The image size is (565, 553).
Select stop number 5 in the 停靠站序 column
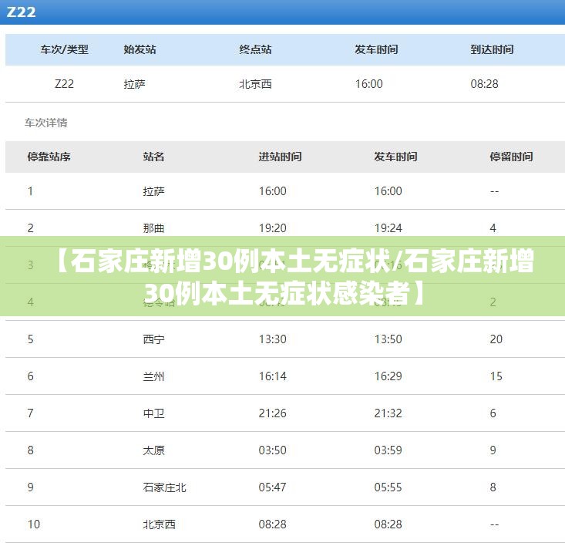(31, 339)
